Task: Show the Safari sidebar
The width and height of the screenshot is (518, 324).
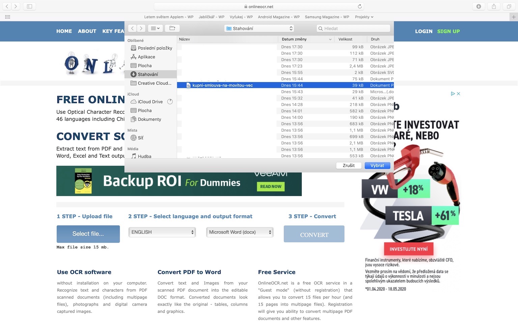Action: (29, 6)
